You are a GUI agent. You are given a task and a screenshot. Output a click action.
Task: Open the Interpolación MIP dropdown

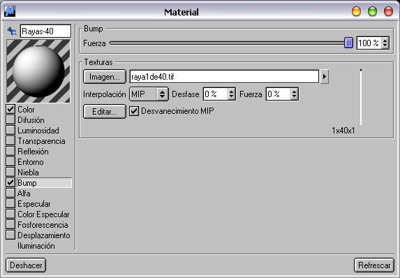coord(149,94)
